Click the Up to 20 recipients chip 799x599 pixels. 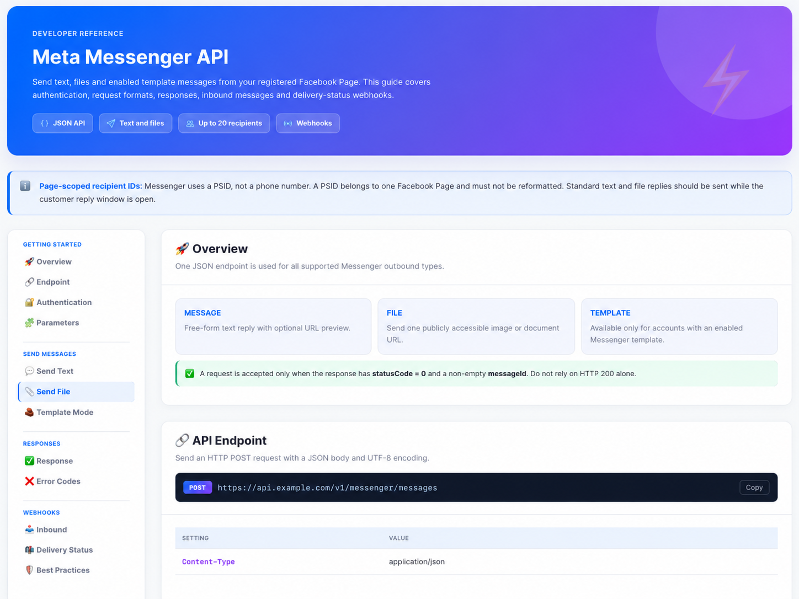224,124
